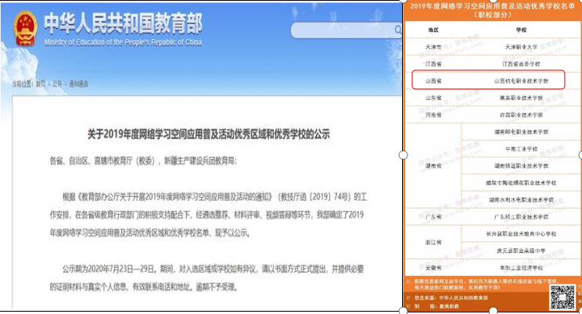Select the 广东省 region cell

tap(433, 217)
